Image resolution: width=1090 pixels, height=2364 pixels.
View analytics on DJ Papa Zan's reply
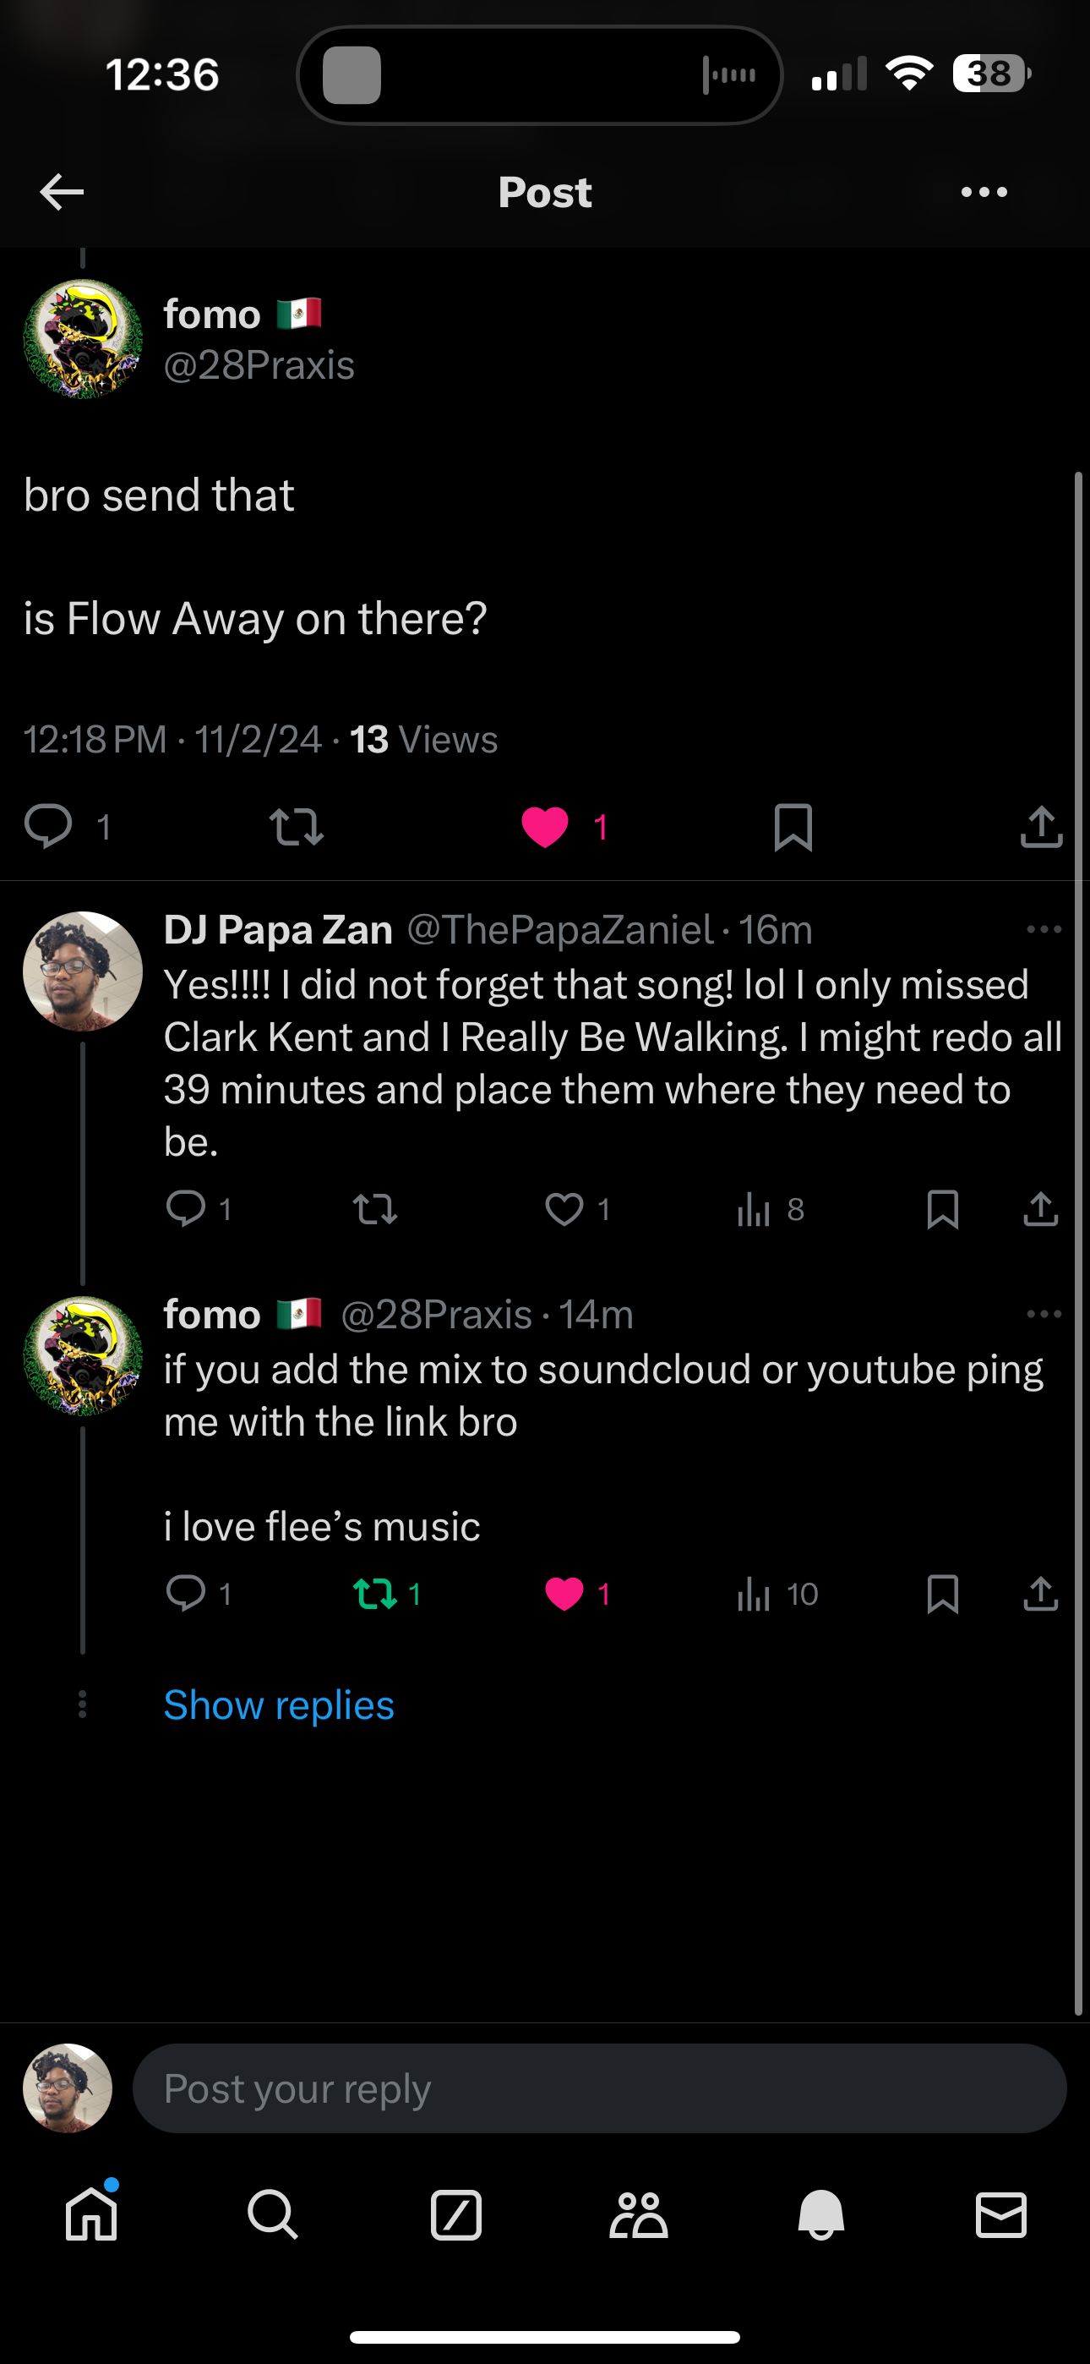755,1210
